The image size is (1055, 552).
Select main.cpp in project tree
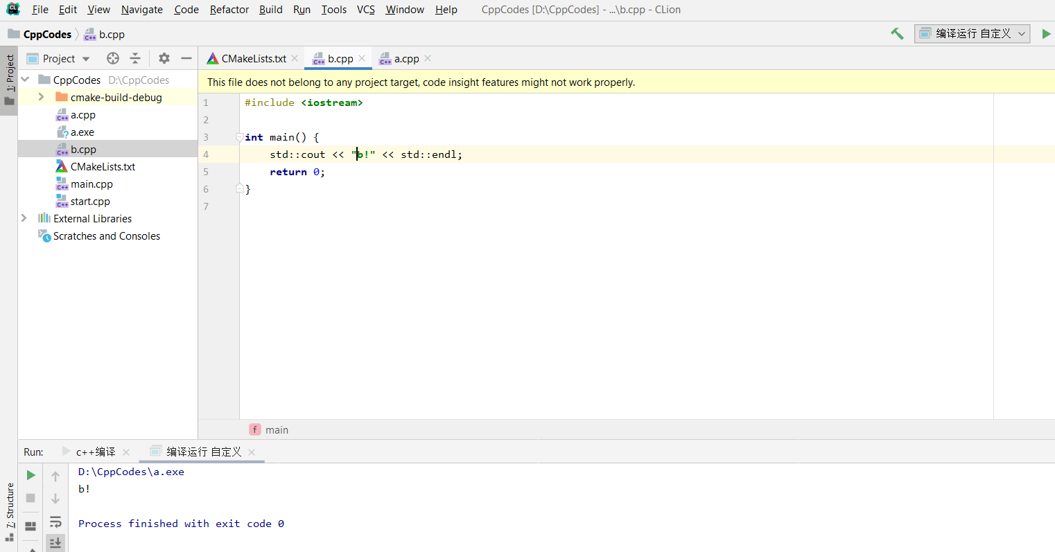(x=91, y=184)
